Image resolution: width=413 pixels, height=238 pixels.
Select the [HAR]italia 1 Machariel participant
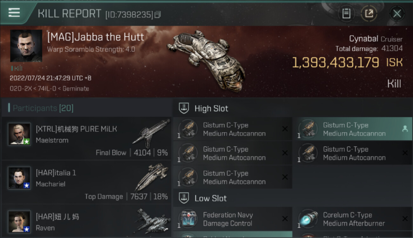(86, 182)
